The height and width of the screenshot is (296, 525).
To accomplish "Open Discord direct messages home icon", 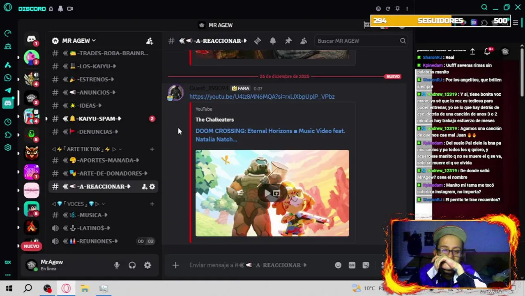I will pyautogui.click(x=32, y=39).
